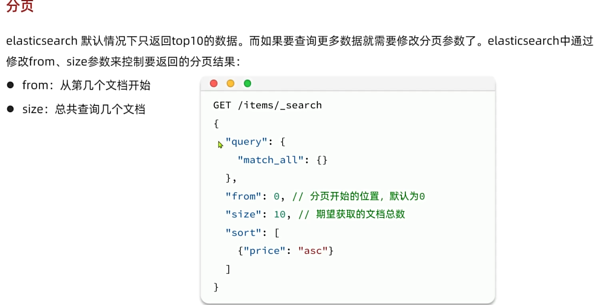
Task: Click the red close dot of code window
Action: pos(214,83)
